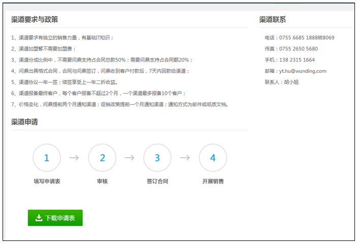The width and height of the screenshot is (357, 243).
Task: Click the download icon on the green button
Action: (39, 218)
